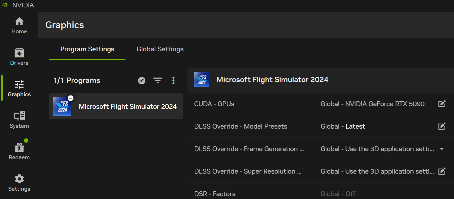
Task: Open the Home page in sidebar
Action: 19,26
